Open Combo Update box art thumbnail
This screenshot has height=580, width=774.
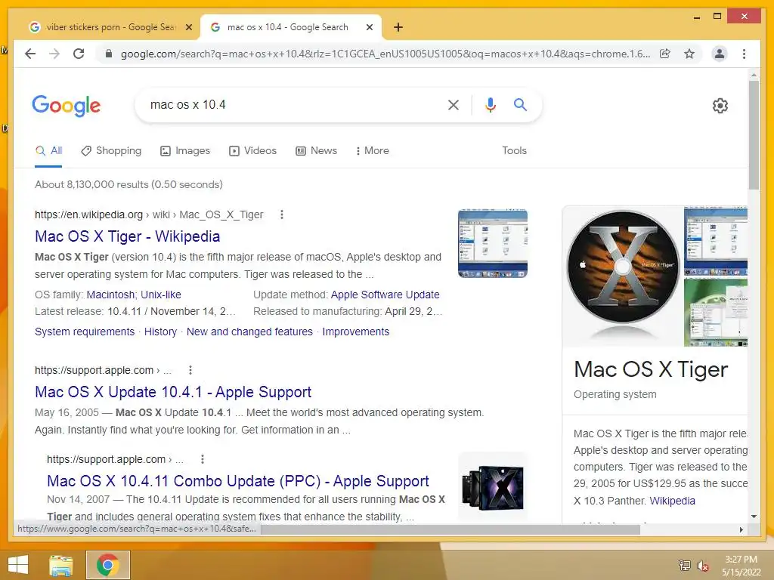493,487
